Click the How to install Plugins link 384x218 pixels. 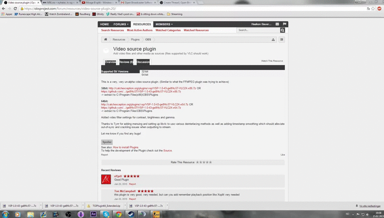tap(126, 147)
